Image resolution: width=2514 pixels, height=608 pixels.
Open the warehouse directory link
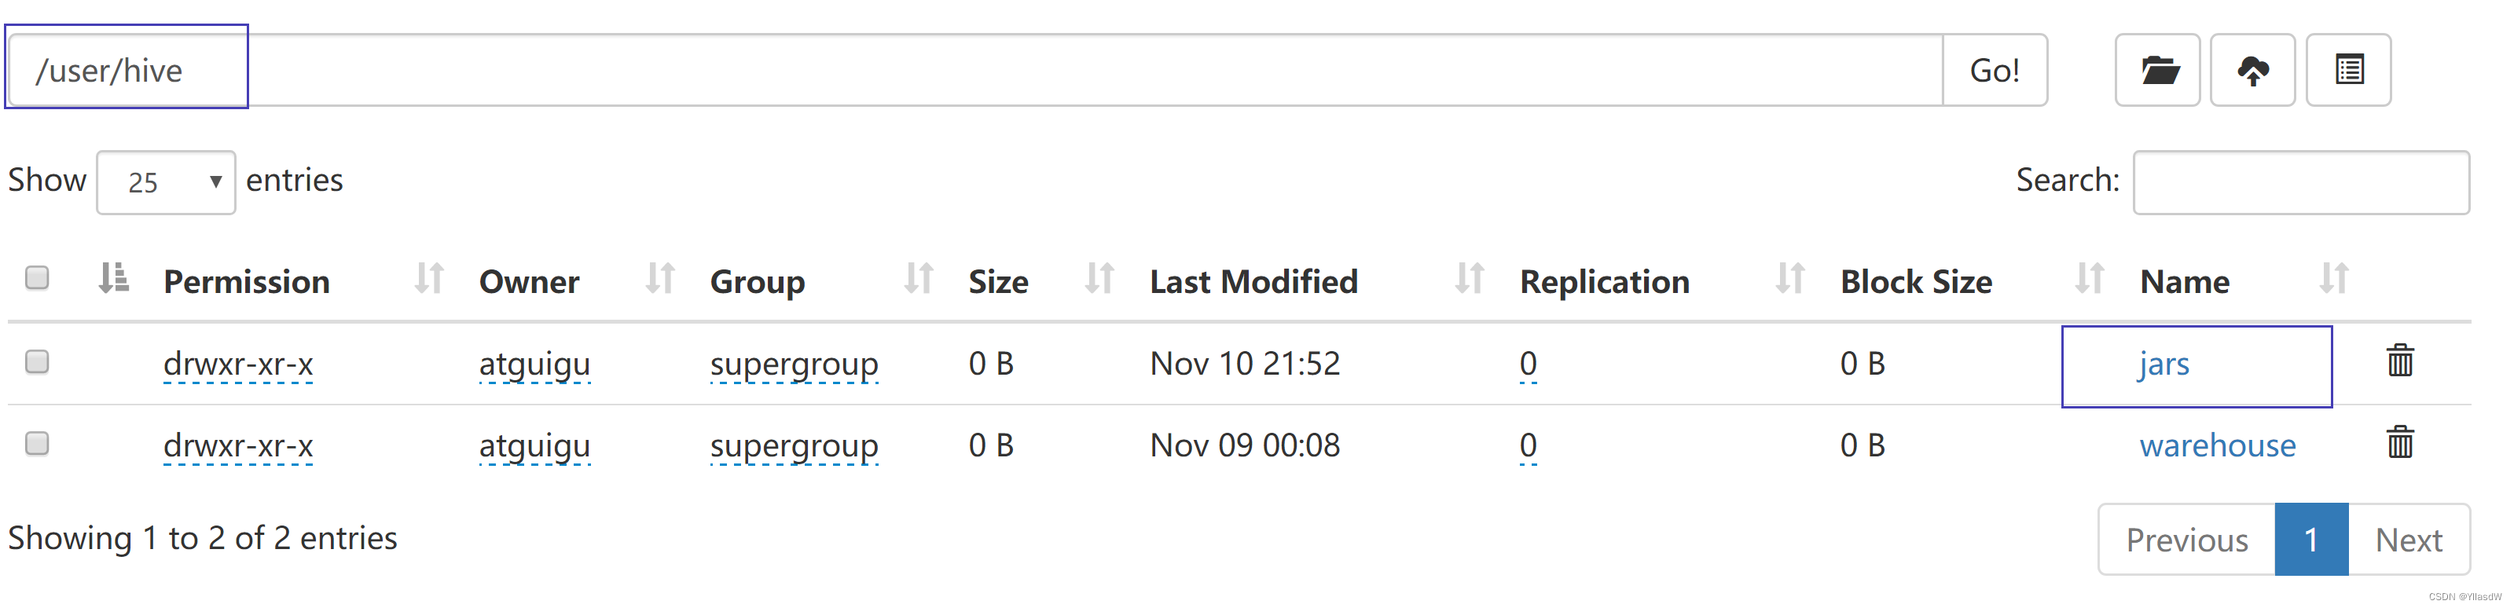click(2217, 446)
